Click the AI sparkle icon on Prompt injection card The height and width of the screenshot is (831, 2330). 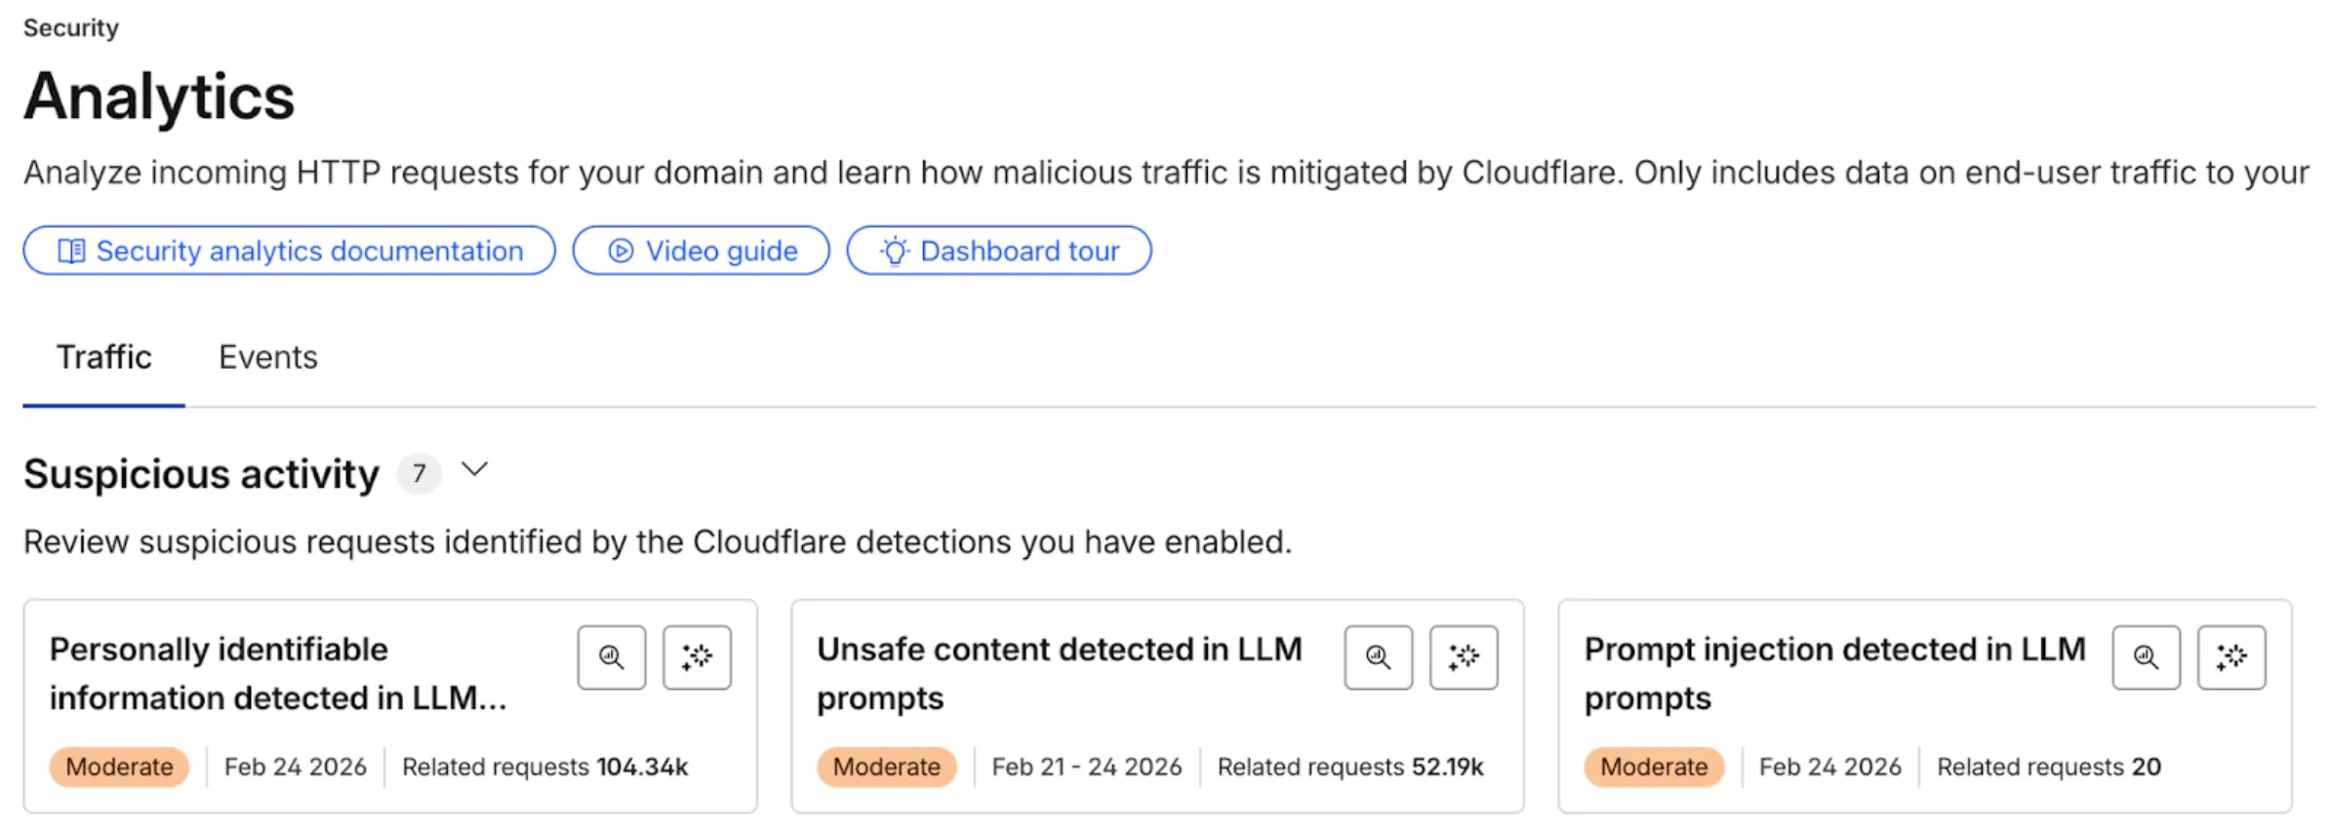tap(2231, 657)
